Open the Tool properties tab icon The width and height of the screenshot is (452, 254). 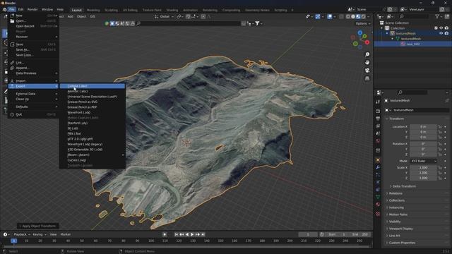click(x=378, y=102)
